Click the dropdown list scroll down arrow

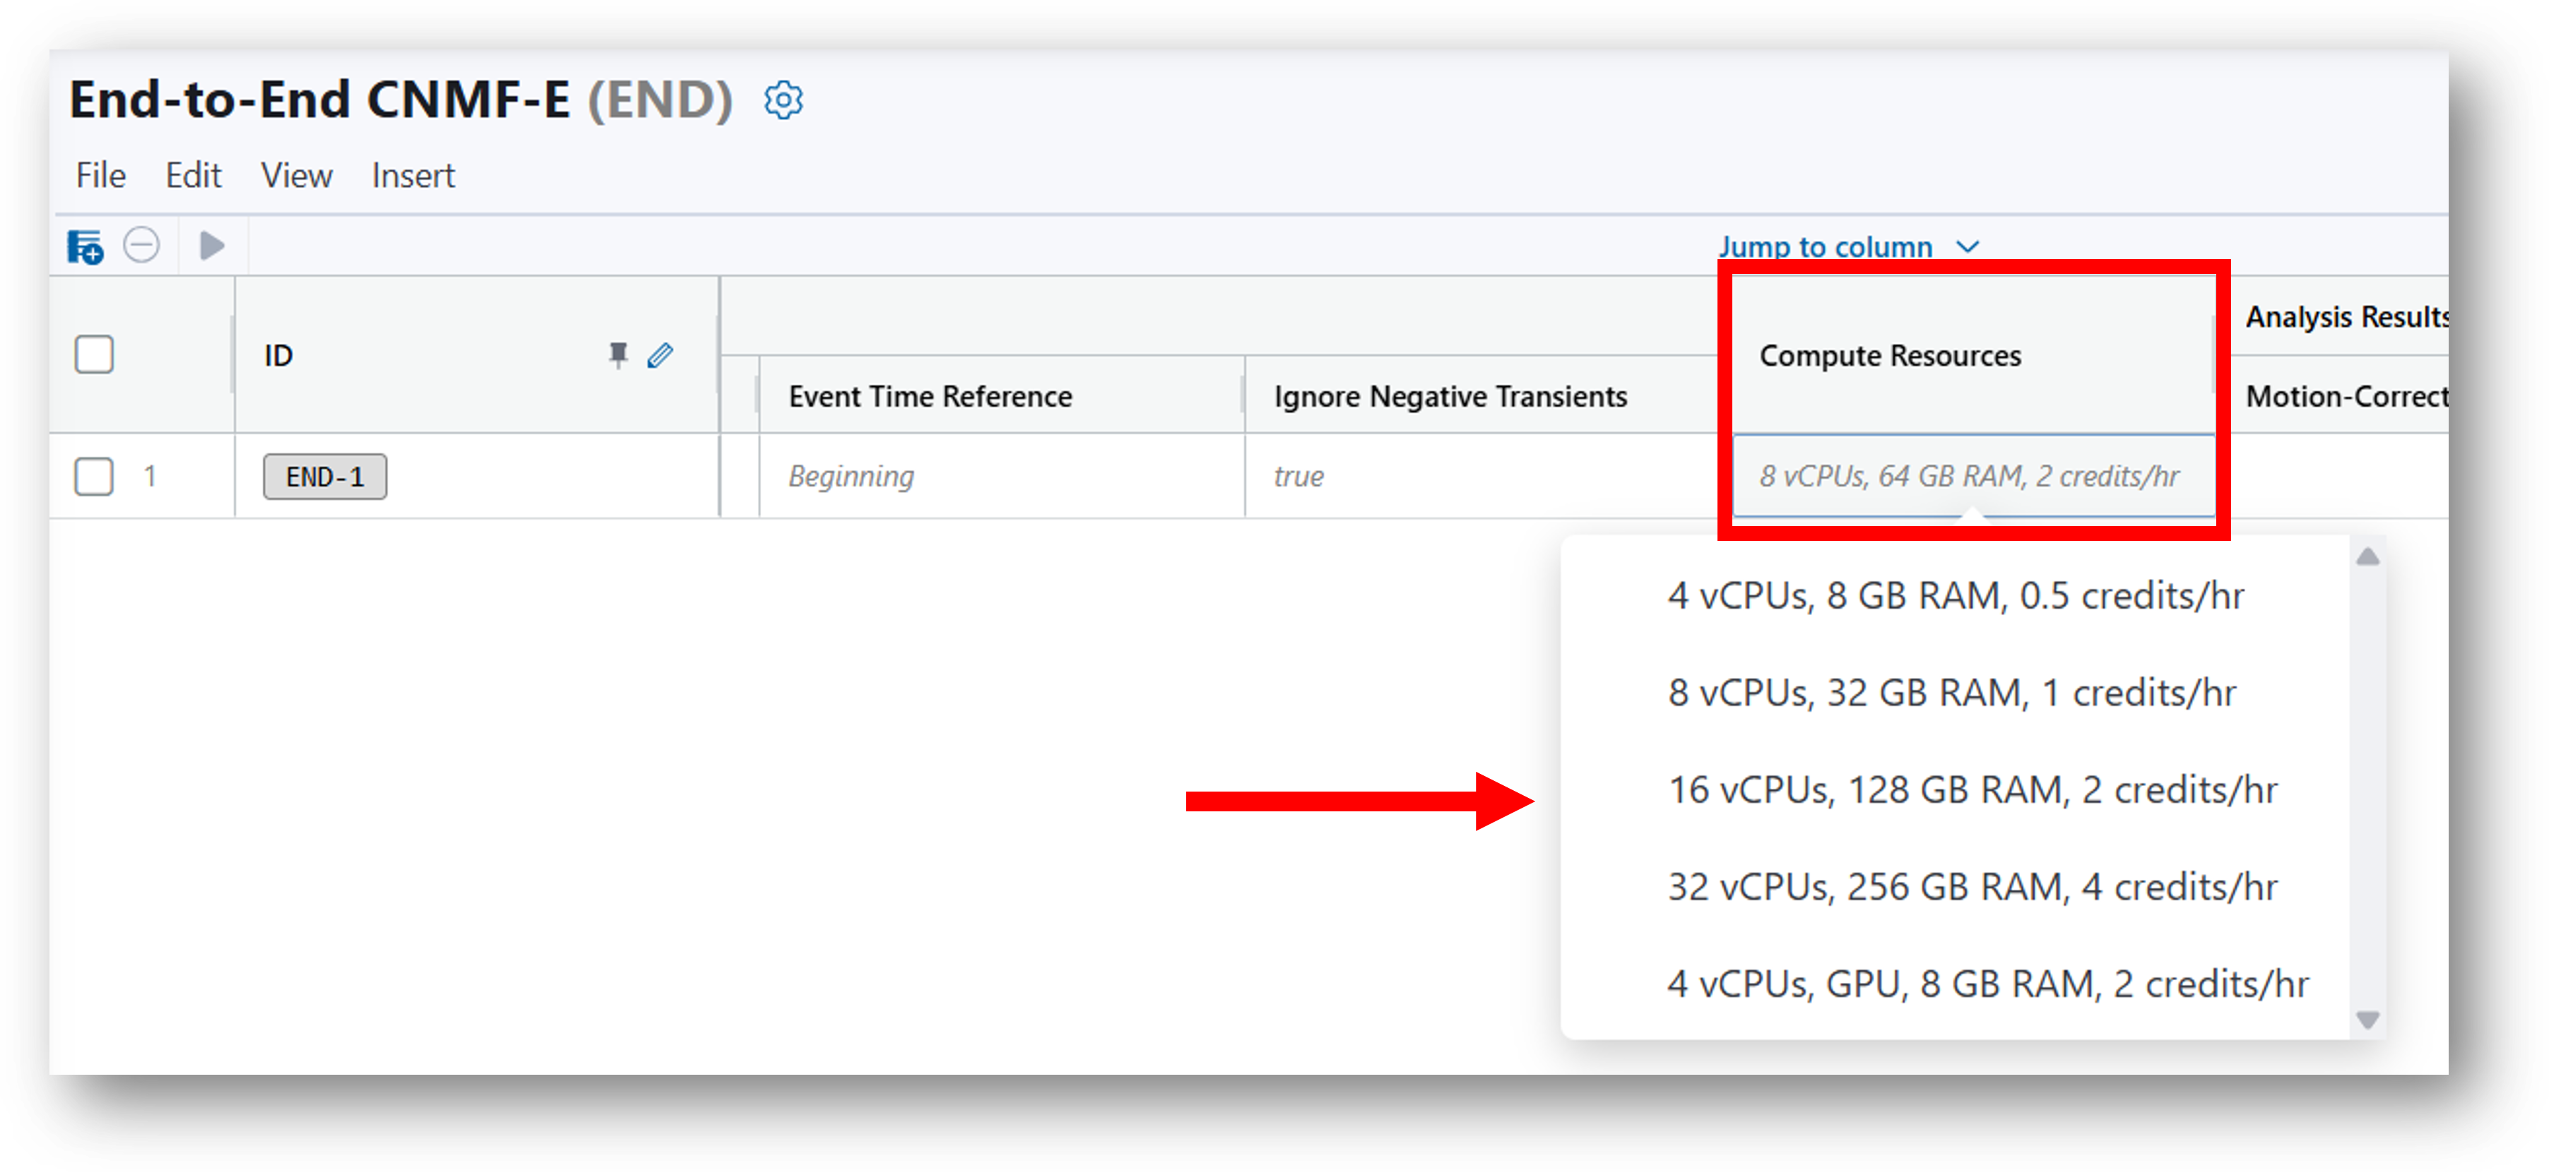point(2367,1019)
